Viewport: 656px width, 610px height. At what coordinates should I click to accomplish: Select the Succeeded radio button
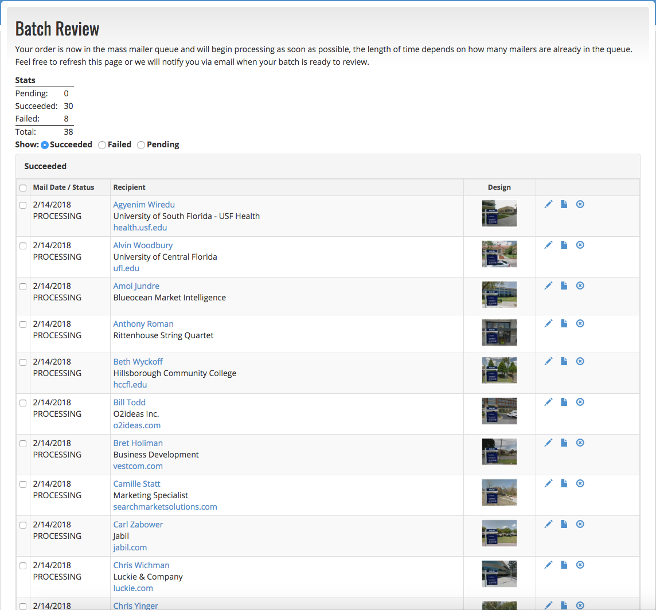[45, 144]
